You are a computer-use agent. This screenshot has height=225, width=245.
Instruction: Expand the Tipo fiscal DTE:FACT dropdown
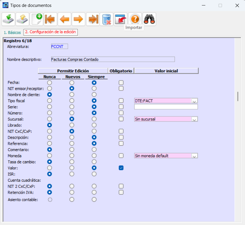coord(195,101)
